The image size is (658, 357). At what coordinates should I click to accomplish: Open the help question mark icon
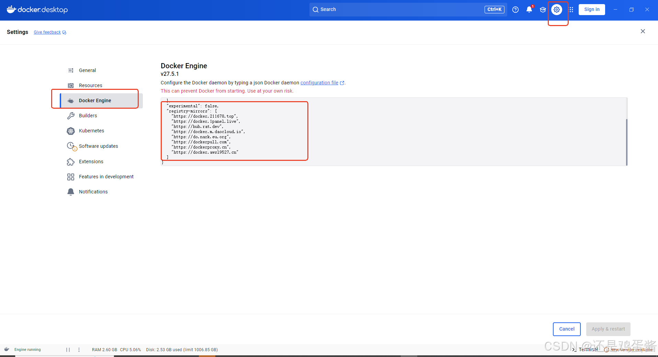(x=515, y=9)
